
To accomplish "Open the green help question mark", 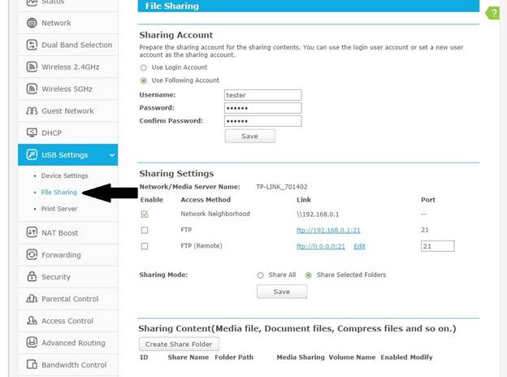I will (492, 13).
